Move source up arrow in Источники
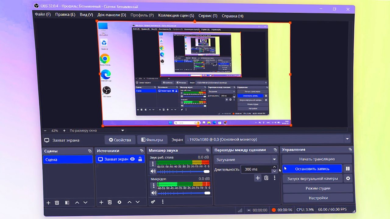The image size is (390, 219). point(129,202)
